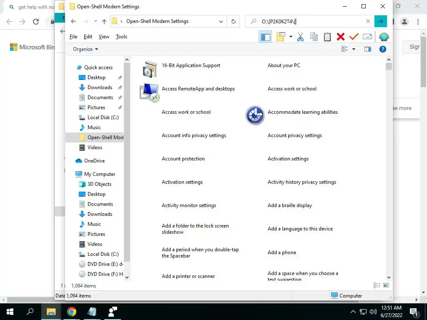Select DVD Drive (E:) in navigation pane
This screenshot has height=320, width=427.
[x=105, y=264]
